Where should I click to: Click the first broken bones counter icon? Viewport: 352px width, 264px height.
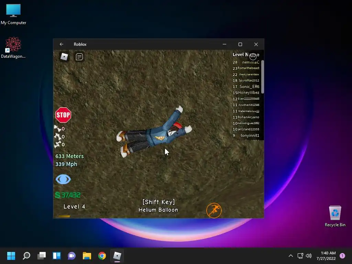point(57,129)
